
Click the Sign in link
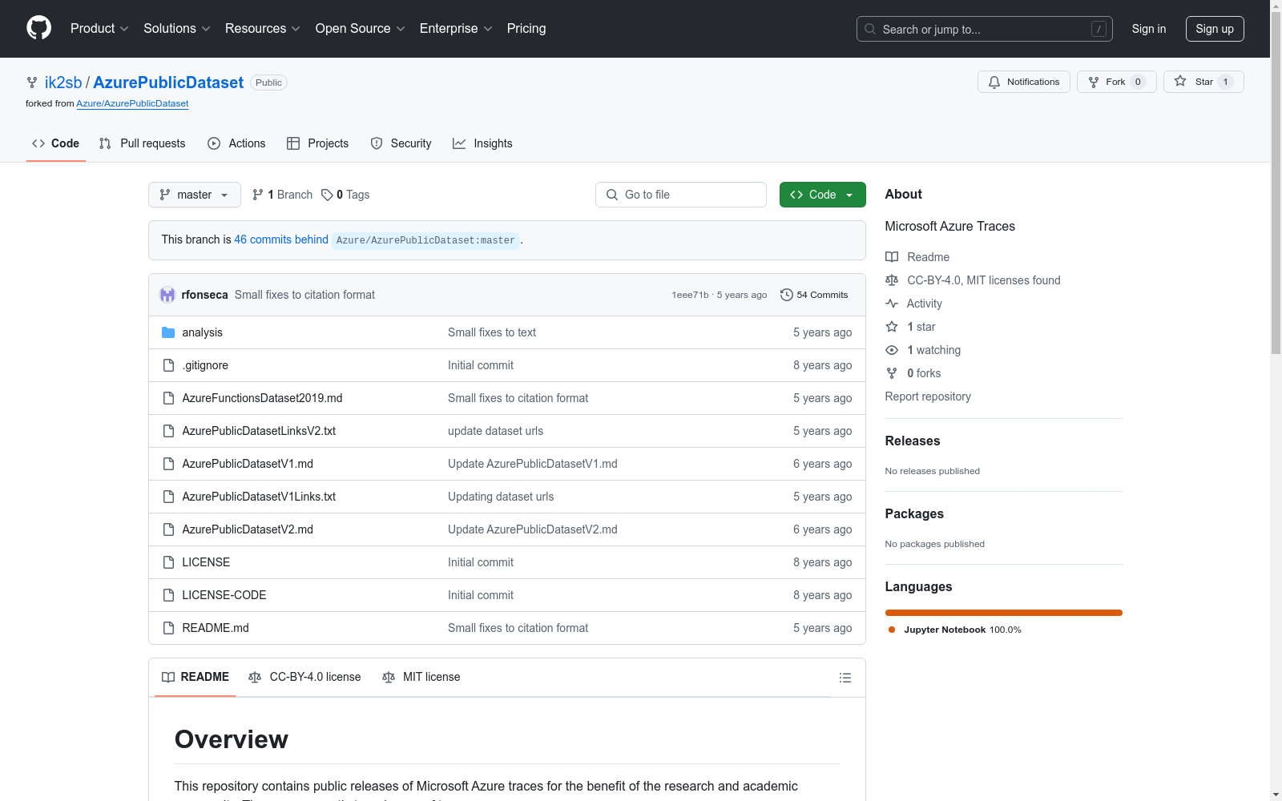(x=1149, y=29)
